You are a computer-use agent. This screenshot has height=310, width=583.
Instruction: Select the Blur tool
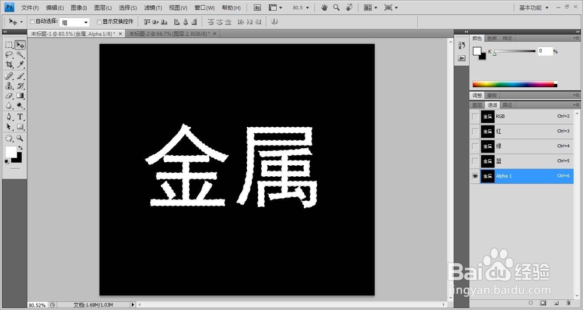point(9,106)
